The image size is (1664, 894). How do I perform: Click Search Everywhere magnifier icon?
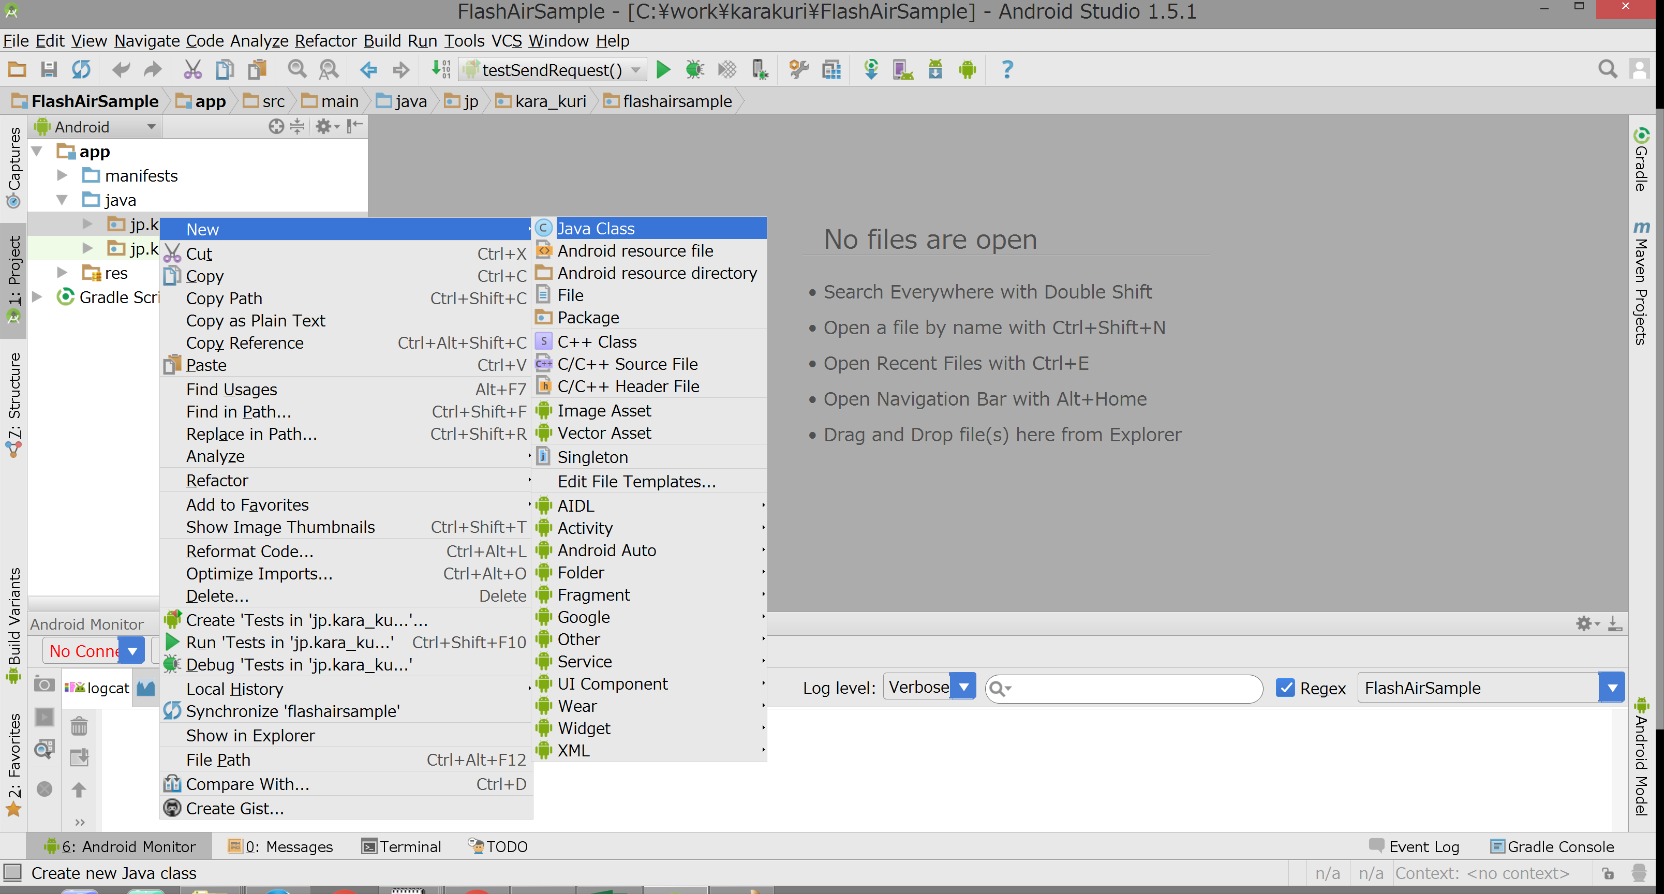pos(1607,69)
